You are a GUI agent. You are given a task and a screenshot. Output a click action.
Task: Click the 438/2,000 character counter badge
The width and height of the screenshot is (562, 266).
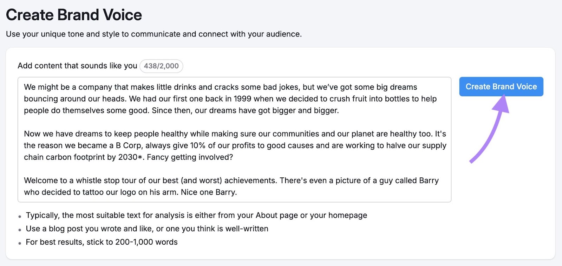point(161,66)
